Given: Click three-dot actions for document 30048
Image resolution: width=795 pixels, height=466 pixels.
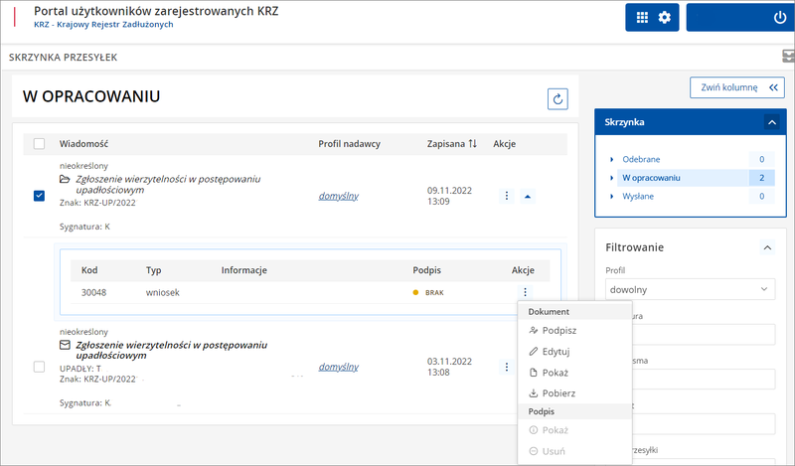Looking at the screenshot, I should click(x=525, y=292).
